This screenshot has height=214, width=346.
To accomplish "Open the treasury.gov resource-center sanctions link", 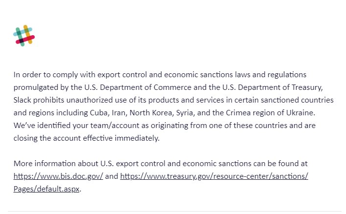I will click(x=214, y=176).
